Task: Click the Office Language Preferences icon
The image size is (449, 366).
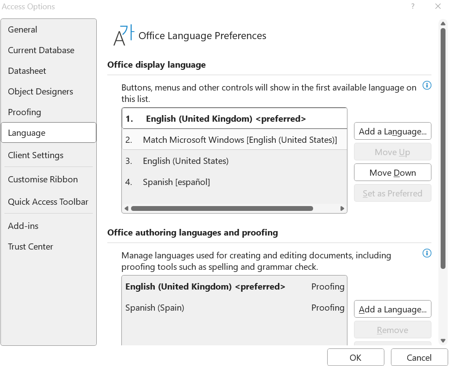Action: (123, 36)
